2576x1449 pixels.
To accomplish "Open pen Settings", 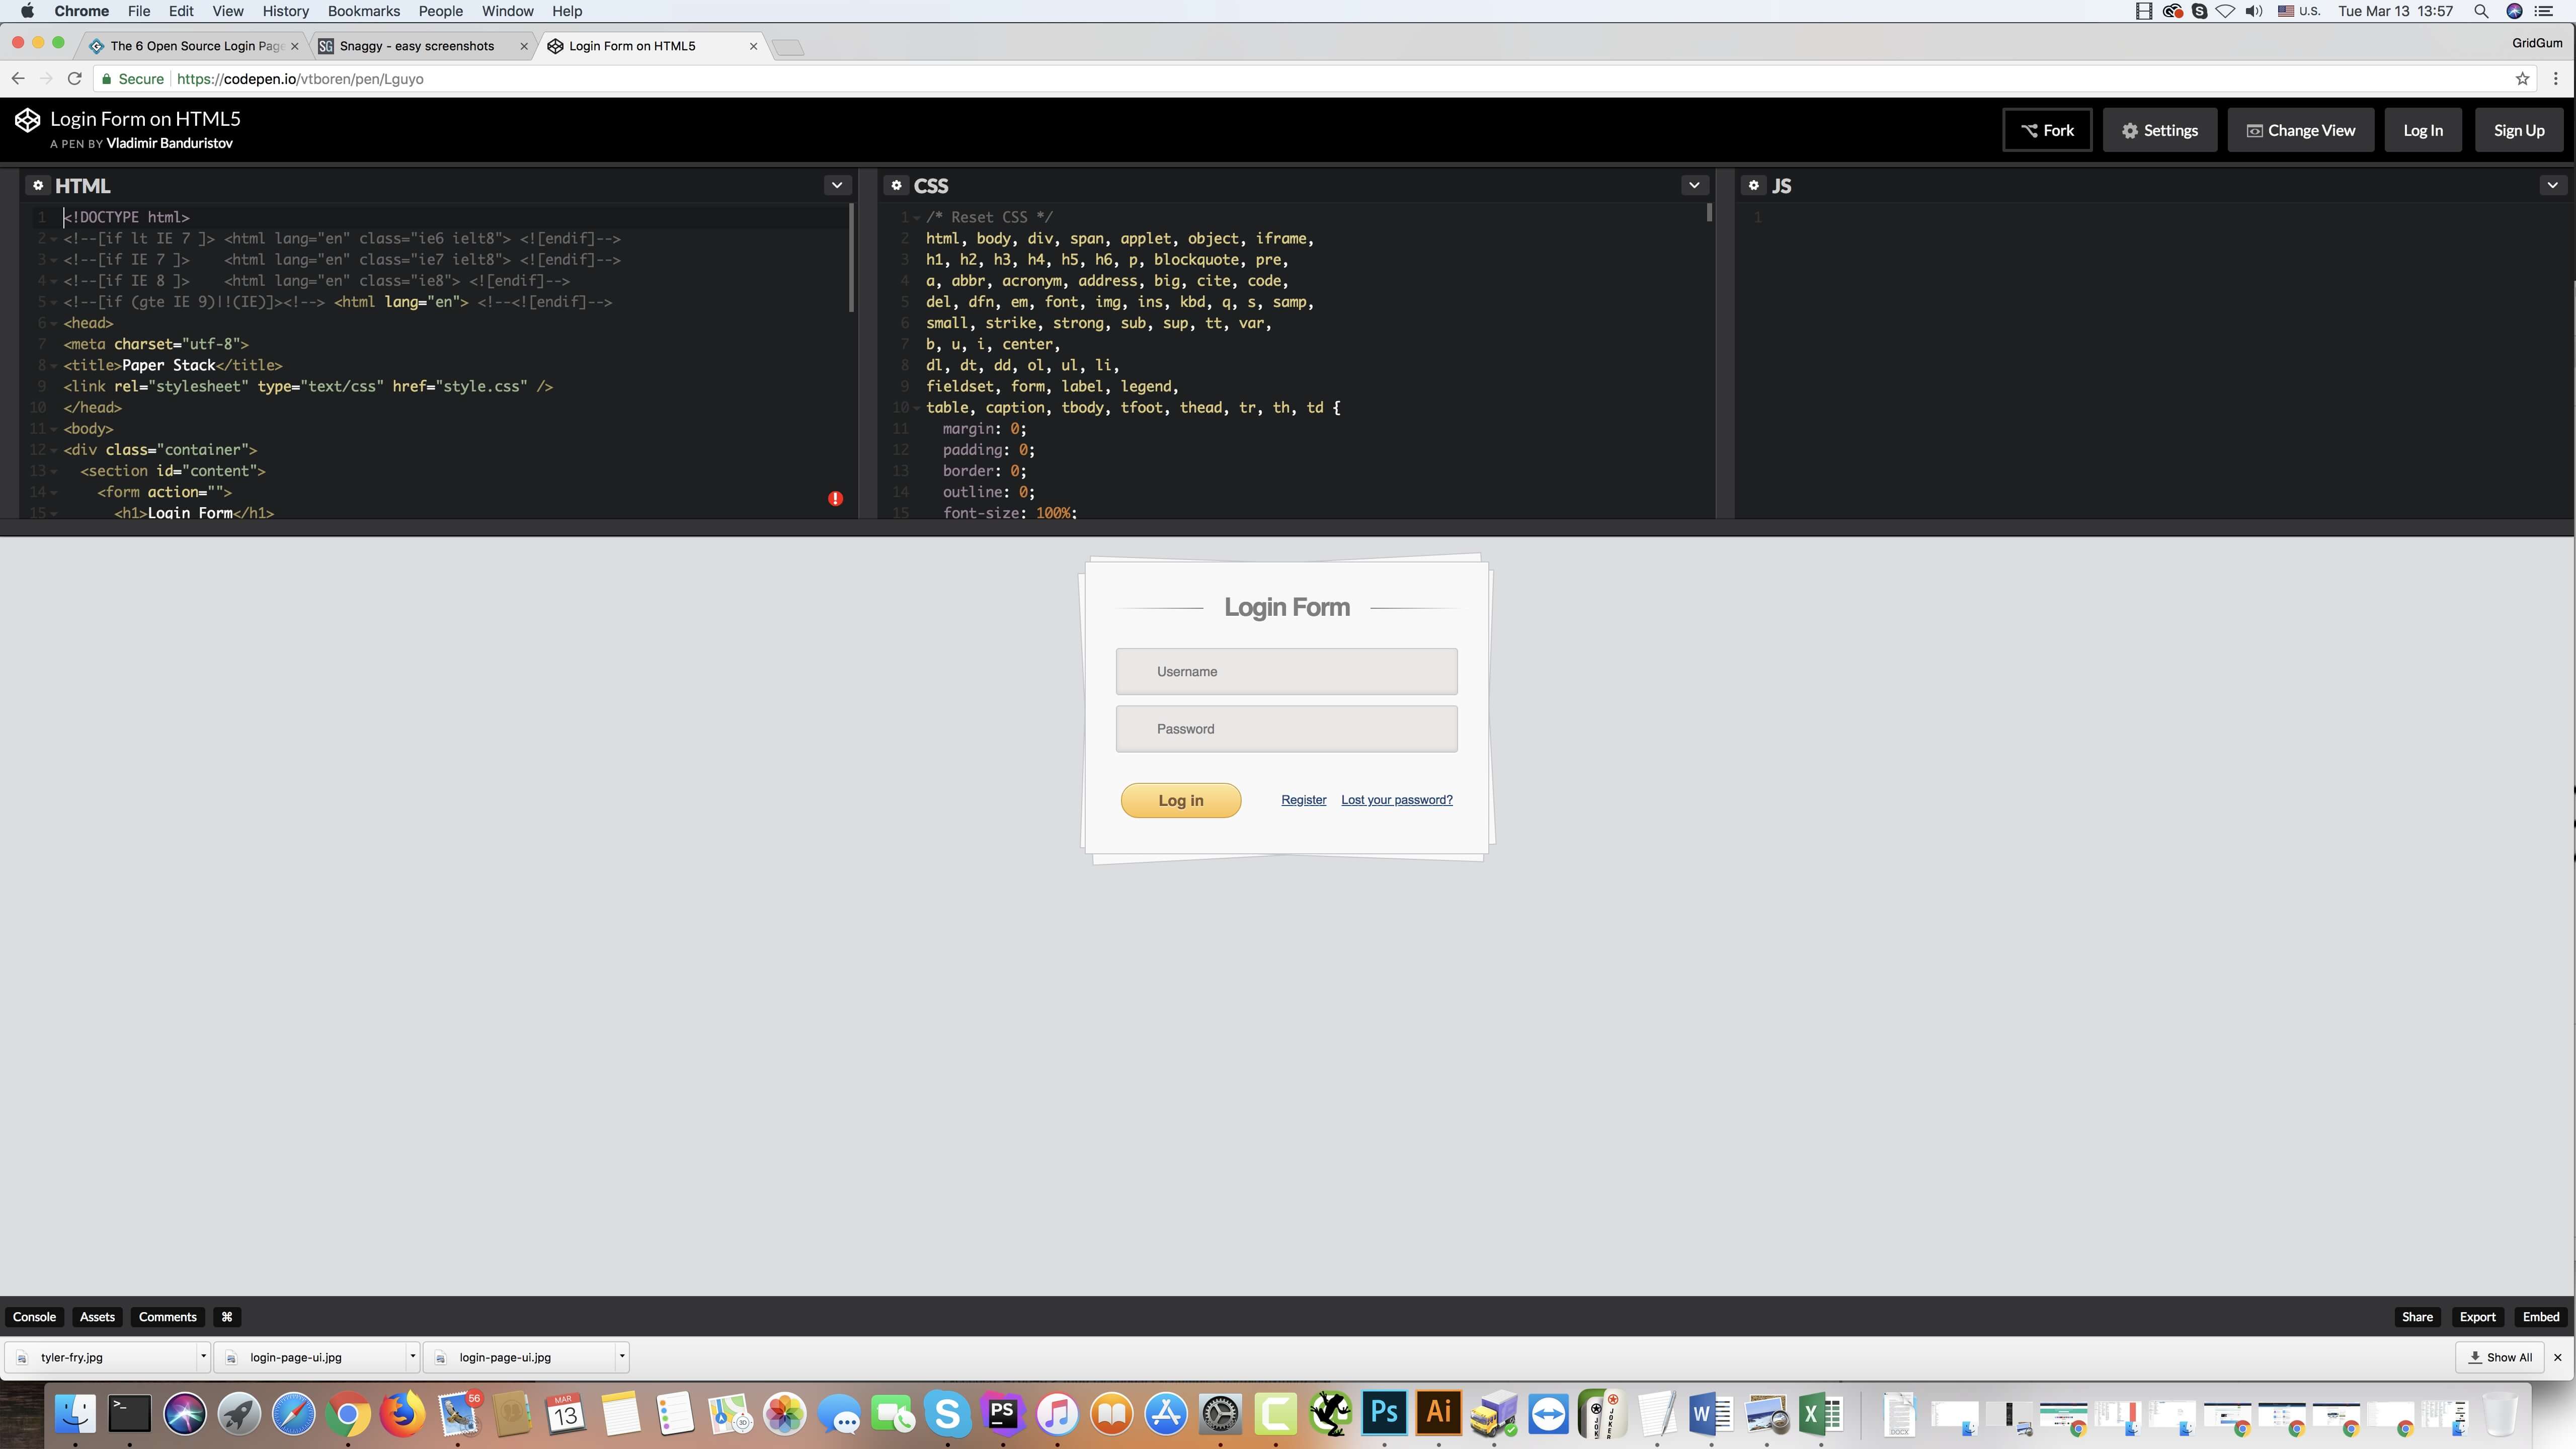I will pyautogui.click(x=2160, y=130).
